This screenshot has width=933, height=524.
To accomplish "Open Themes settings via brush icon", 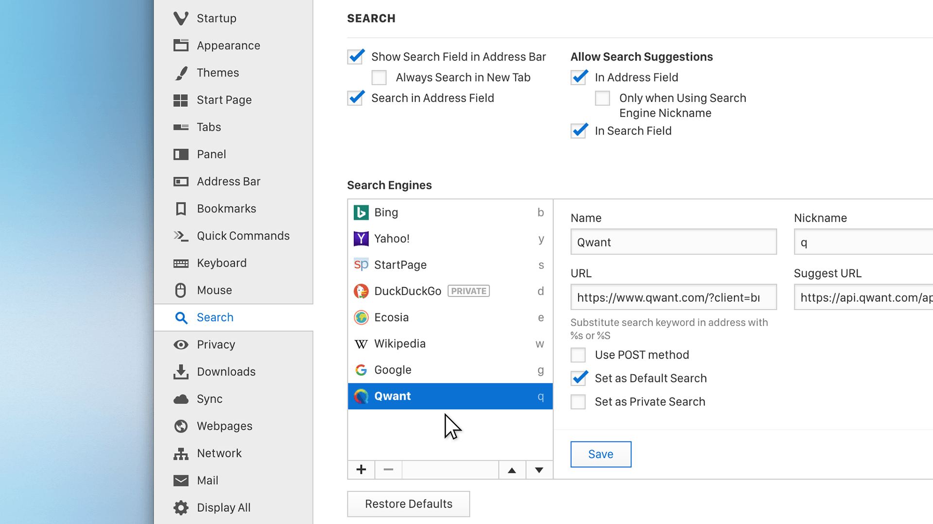I will pyautogui.click(x=181, y=73).
